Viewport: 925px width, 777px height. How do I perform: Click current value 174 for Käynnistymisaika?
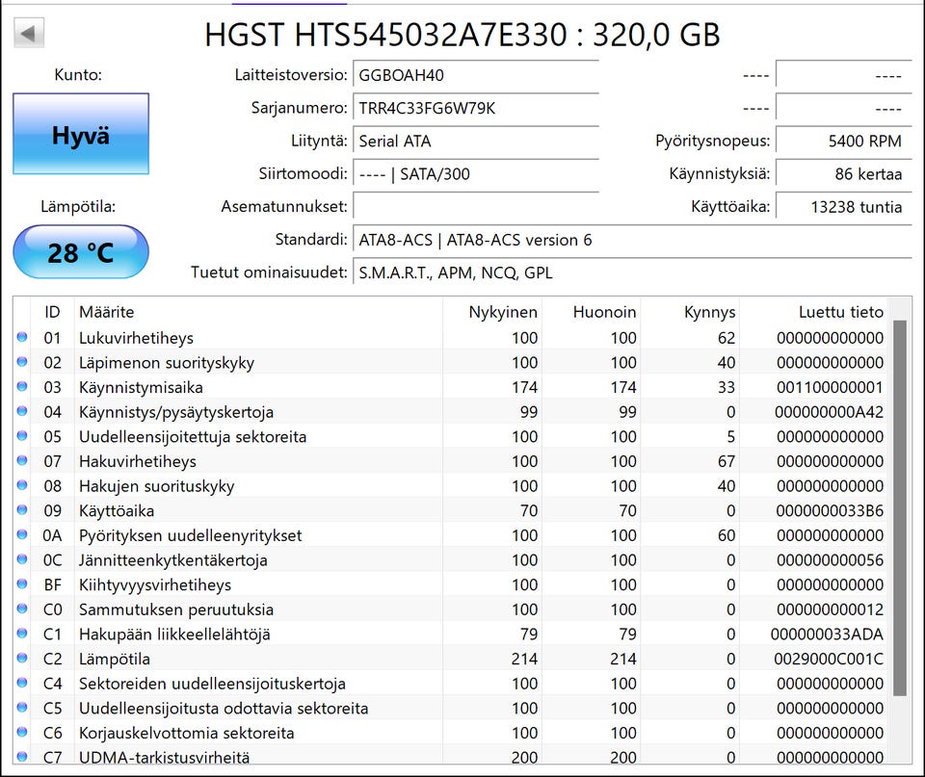[524, 387]
